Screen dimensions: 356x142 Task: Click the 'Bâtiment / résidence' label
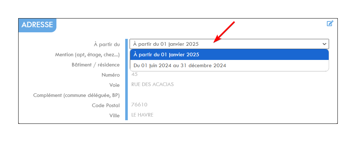[96, 65]
